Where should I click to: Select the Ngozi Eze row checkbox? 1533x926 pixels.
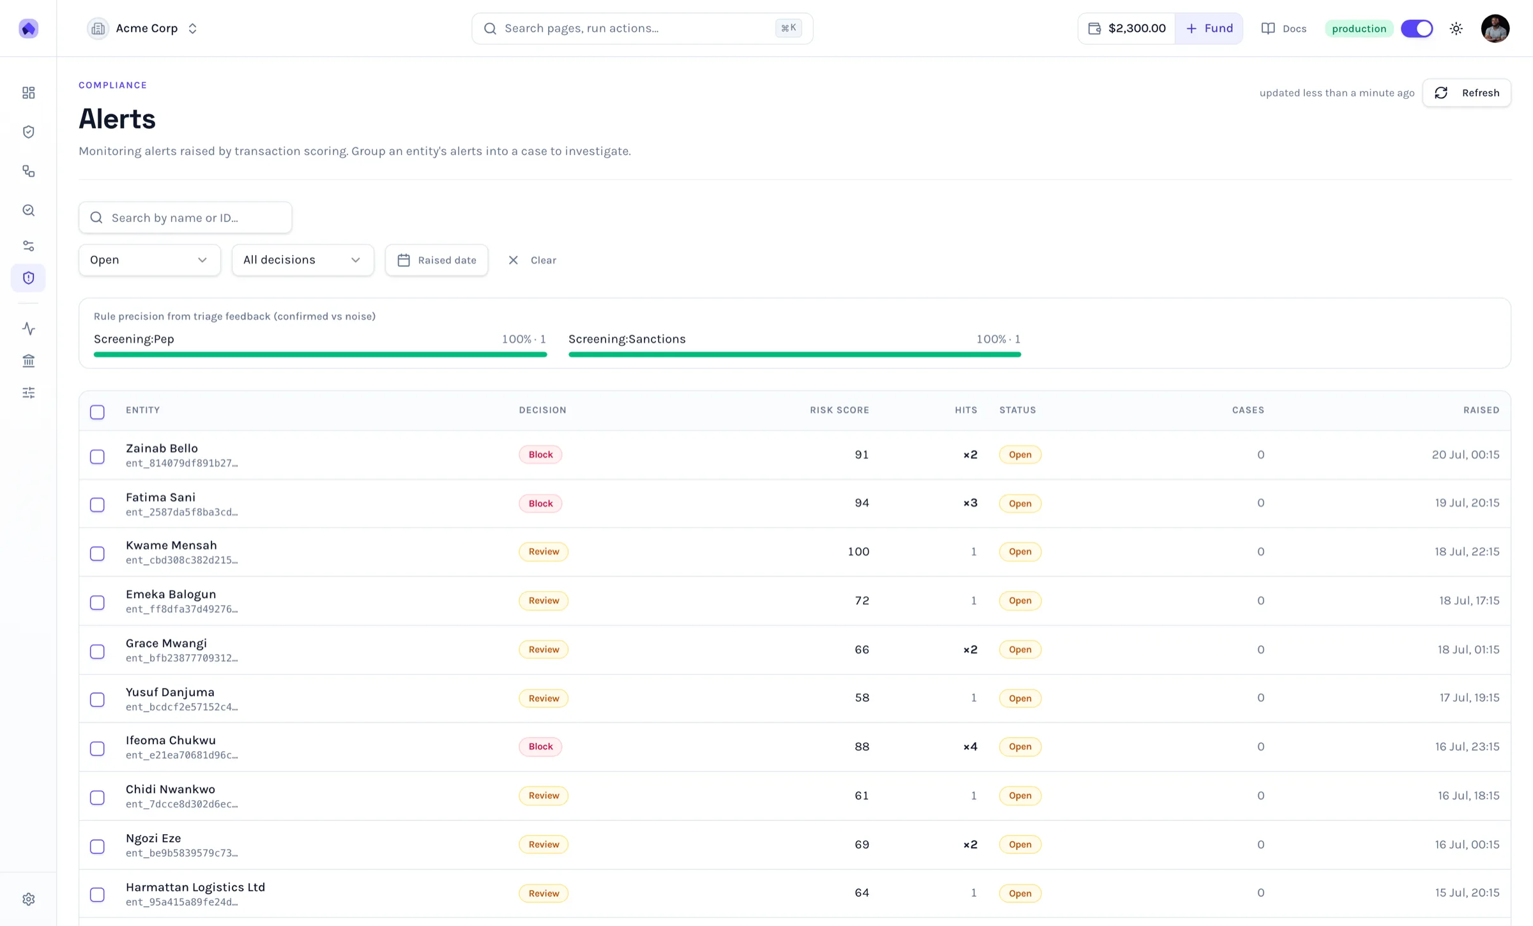pos(97,846)
